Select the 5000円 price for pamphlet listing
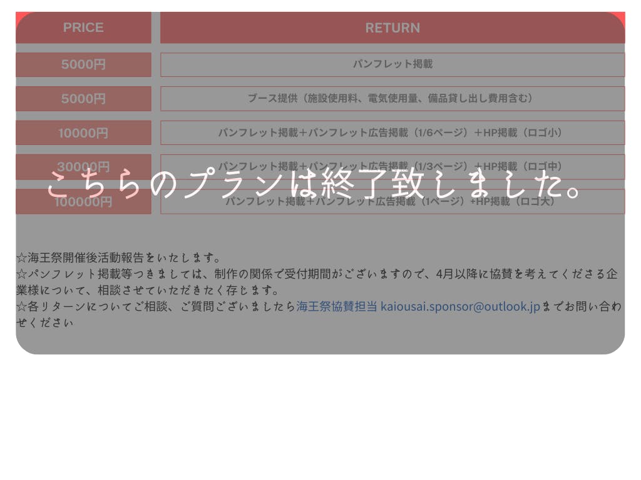 point(83,64)
